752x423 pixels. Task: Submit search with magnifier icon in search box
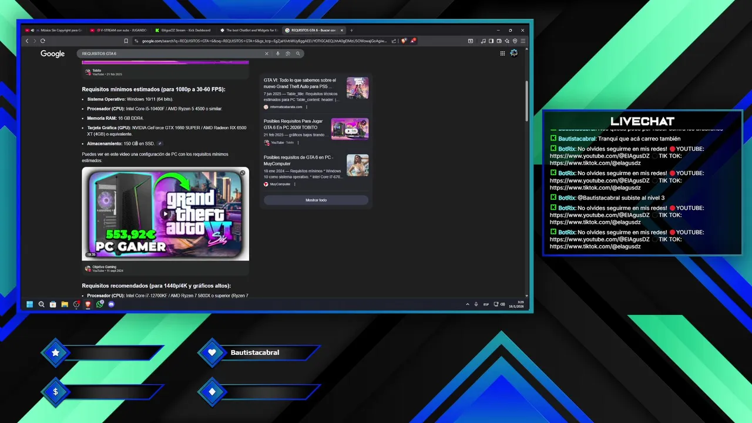[x=298, y=53]
